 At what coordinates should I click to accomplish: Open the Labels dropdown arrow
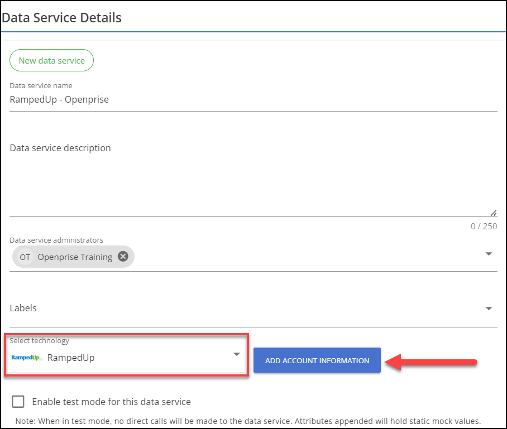(489, 309)
